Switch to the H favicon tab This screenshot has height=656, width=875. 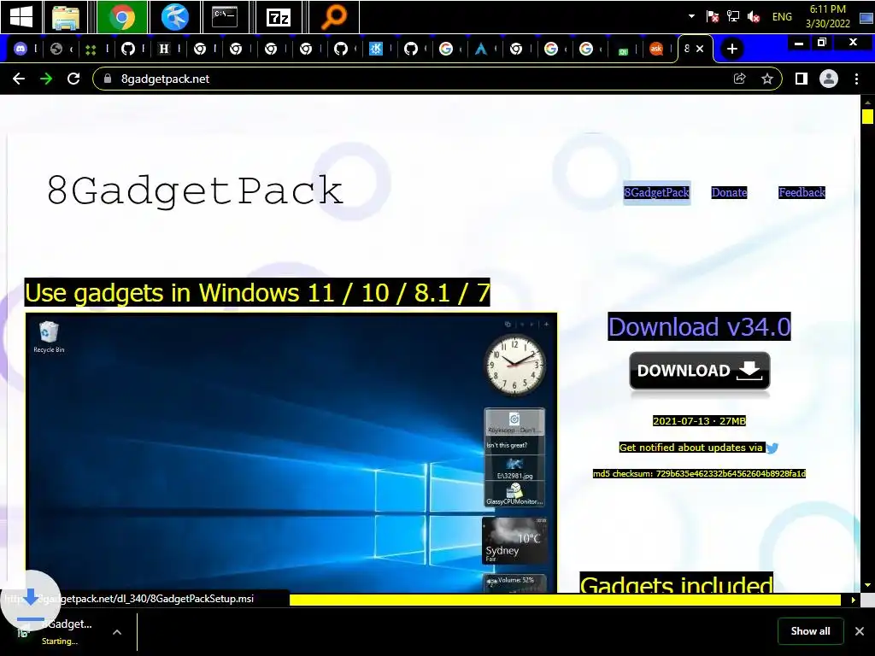[x=163, y=49]
